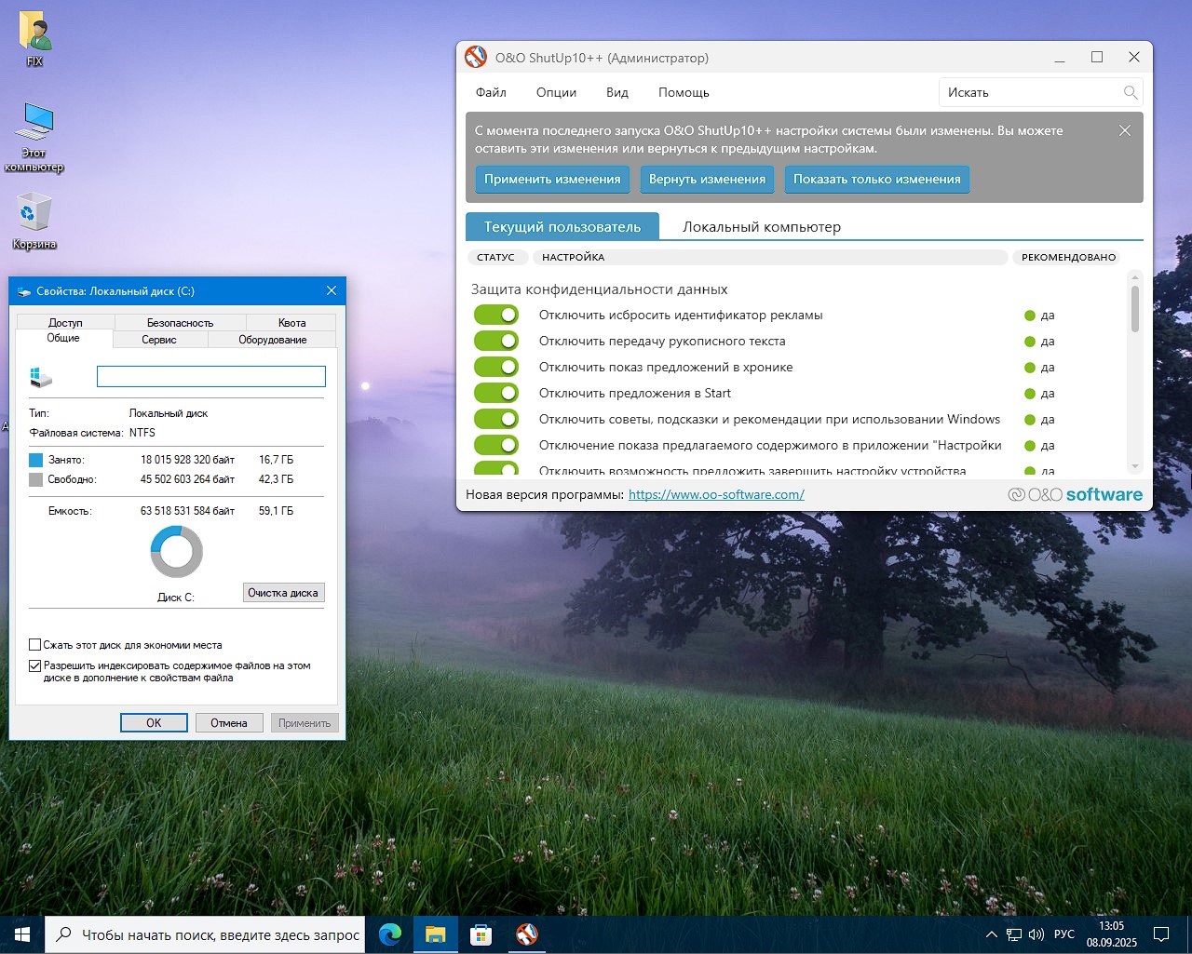
Task: Open the Опции menu
Action: coord(556,92)
